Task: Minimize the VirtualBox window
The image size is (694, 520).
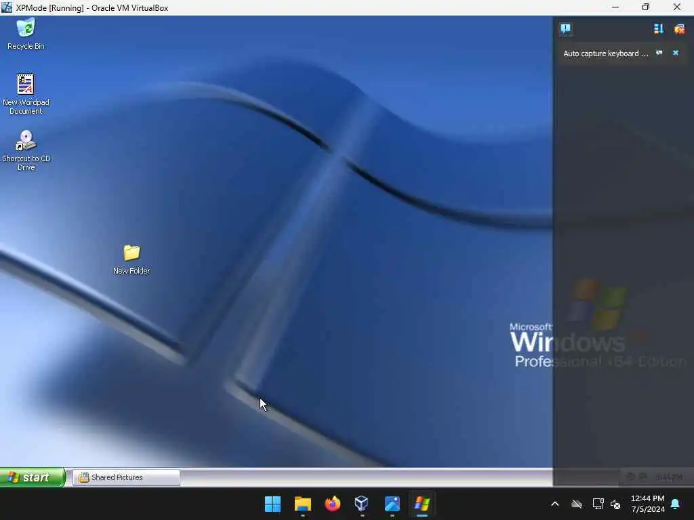Action: (x=615, y=7)
